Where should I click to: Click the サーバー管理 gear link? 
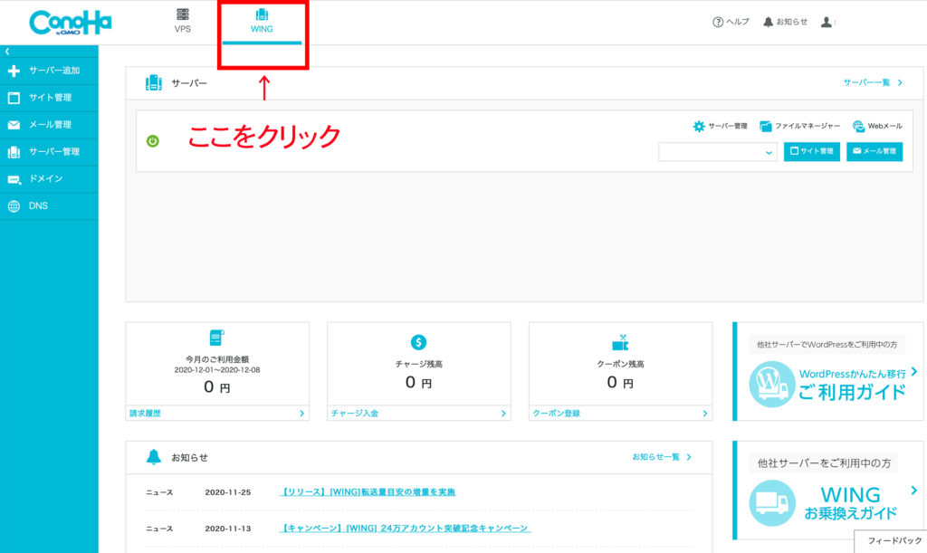point(720,126)
